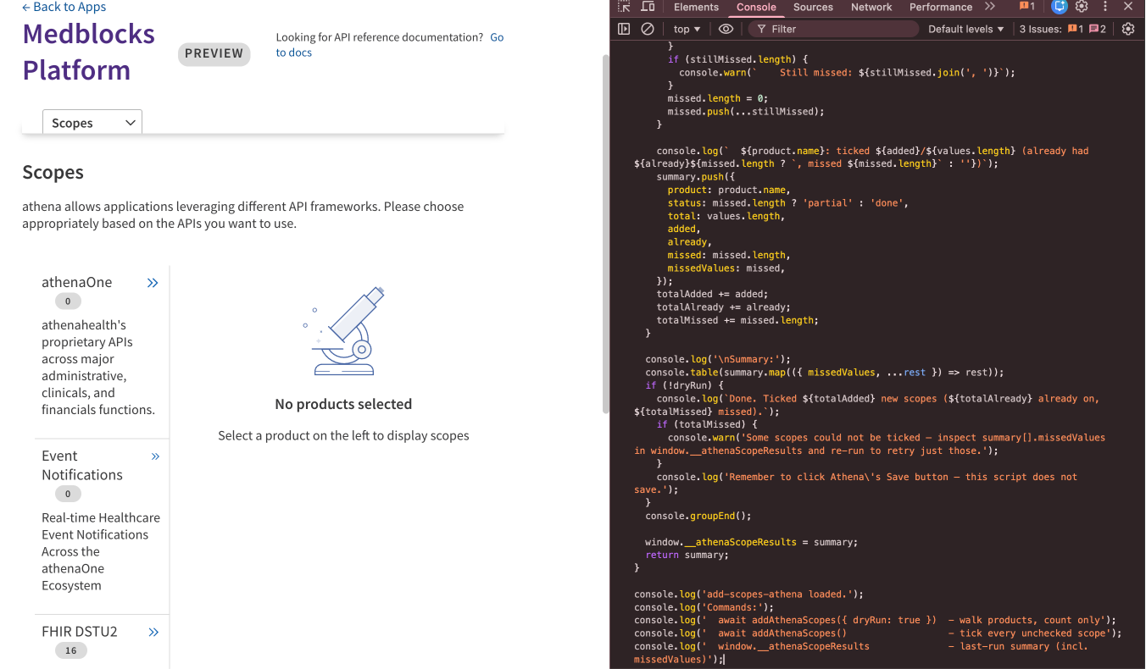Open the Network tab
This screenshot has width=1146, height=669.
871,7
